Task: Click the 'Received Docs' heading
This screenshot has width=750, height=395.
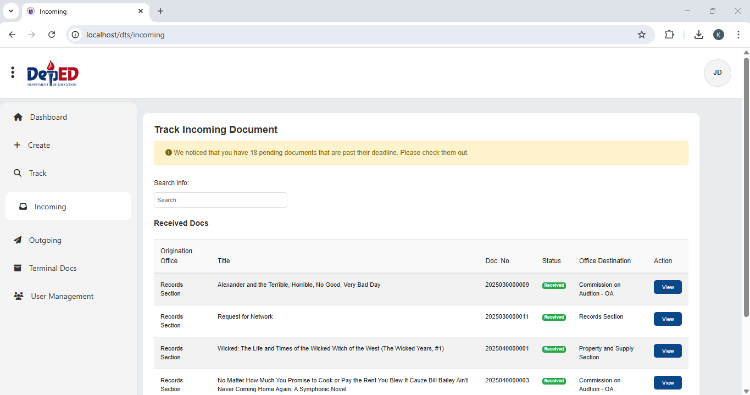Action: coord(181,223)
